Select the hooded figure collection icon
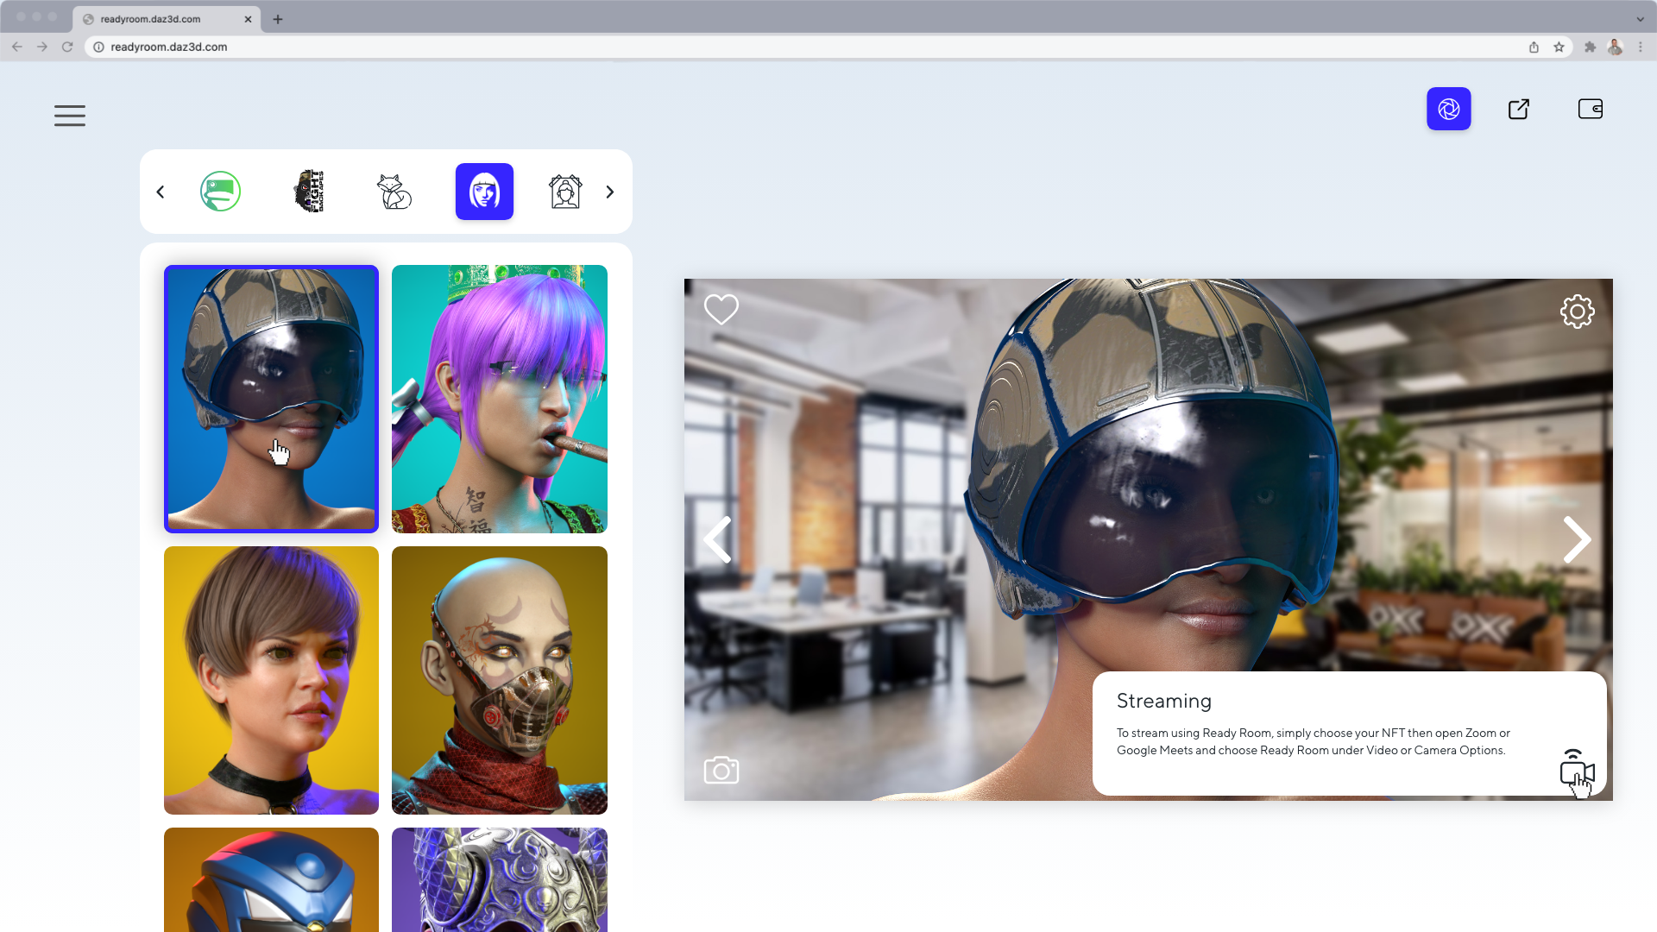1657x932 pixels. 565,192
